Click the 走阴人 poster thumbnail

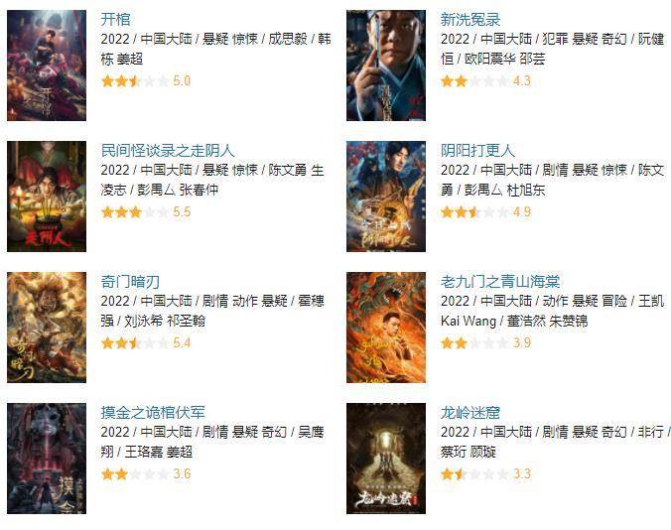47,197
